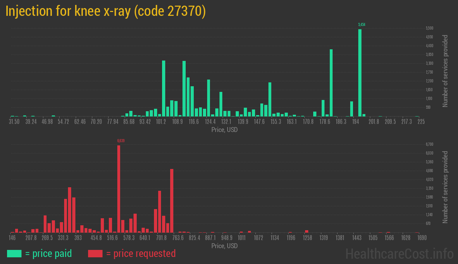Click the '= price paid' legend text

point(49,253)
